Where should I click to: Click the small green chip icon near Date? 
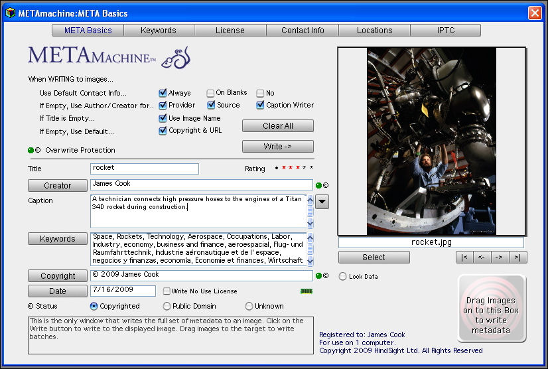click(306, 291)
